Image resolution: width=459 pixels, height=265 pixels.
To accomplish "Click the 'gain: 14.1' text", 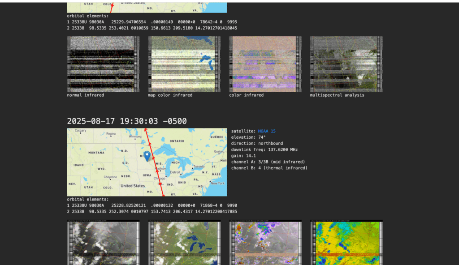I will point(243,156).
